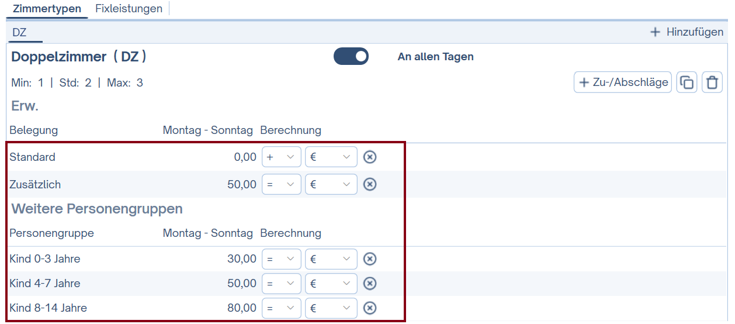The height and width of the screenshot is (324, 735).
Task: Delete the Doppelzimmer room type
Action: point(712,82)
